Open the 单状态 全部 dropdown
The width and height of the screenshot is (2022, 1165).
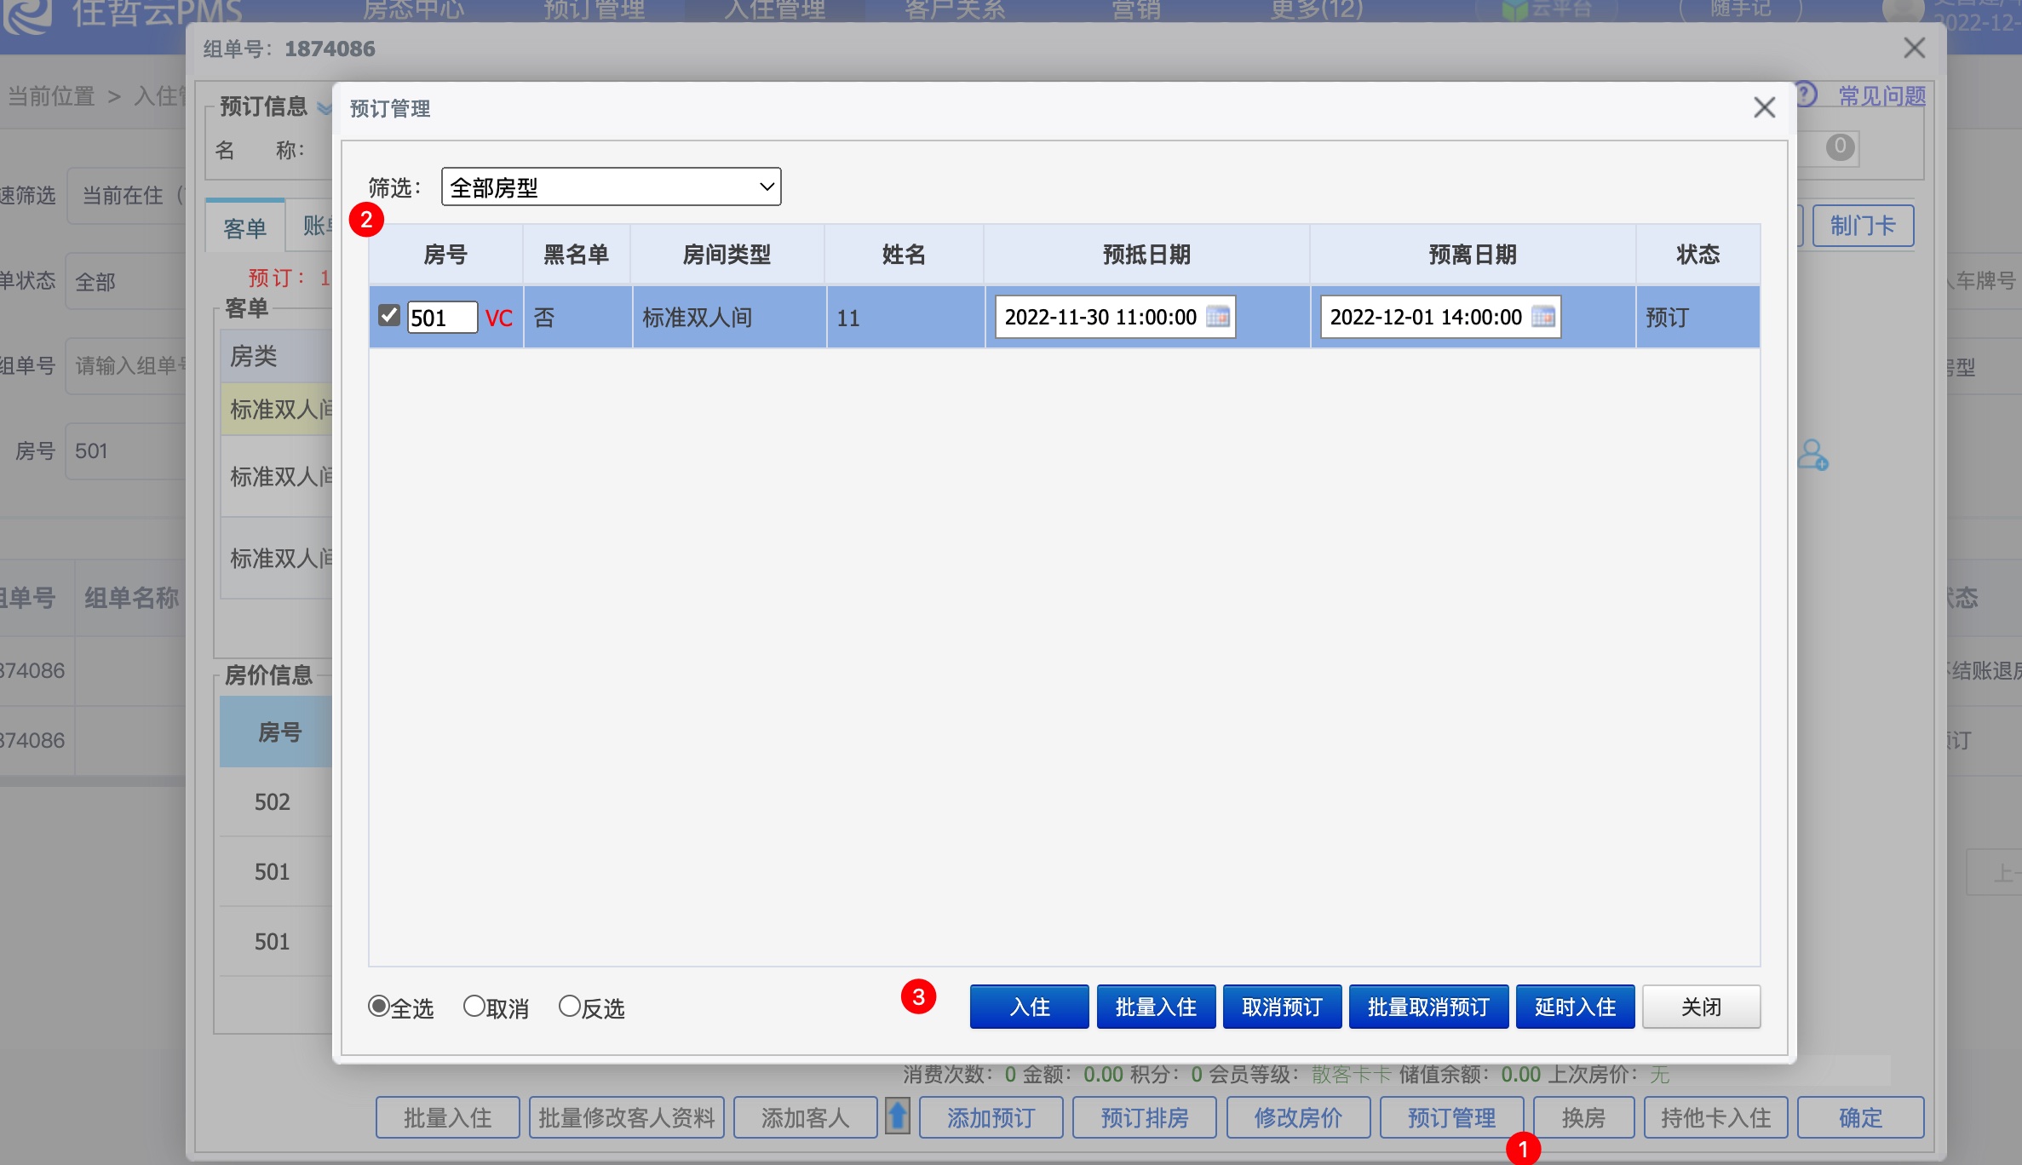click(126, 282)
